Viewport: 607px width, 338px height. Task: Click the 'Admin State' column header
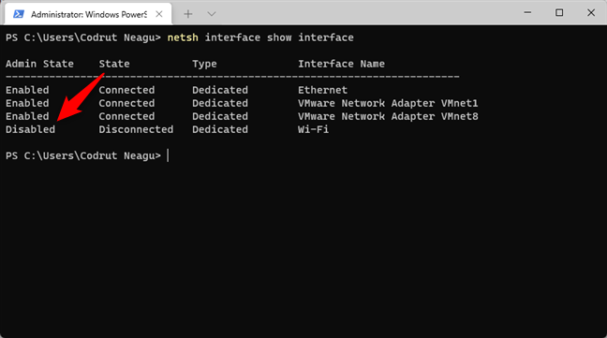(x=39, y=64)
